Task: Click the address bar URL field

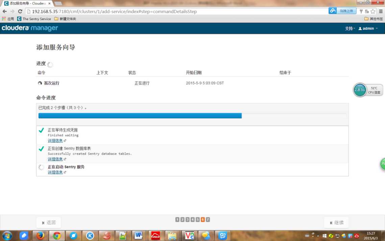Action: tap(177, 11)
